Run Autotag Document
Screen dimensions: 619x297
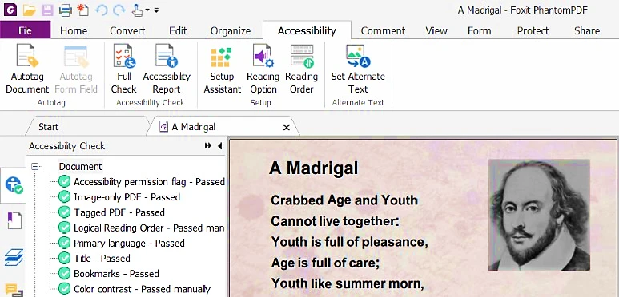(x=27, y=69)
